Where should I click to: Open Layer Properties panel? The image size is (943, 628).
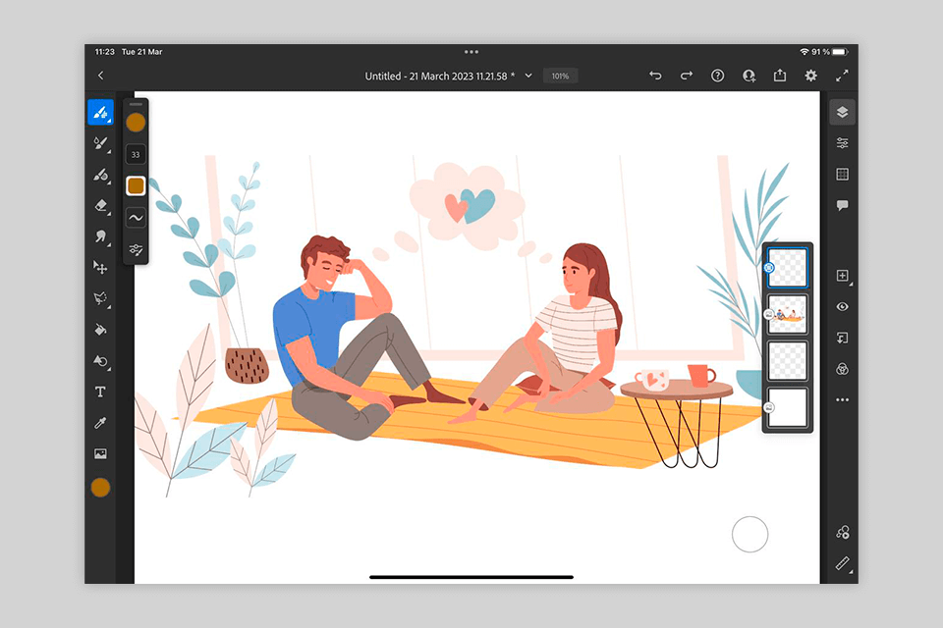(x=843, y=143)
